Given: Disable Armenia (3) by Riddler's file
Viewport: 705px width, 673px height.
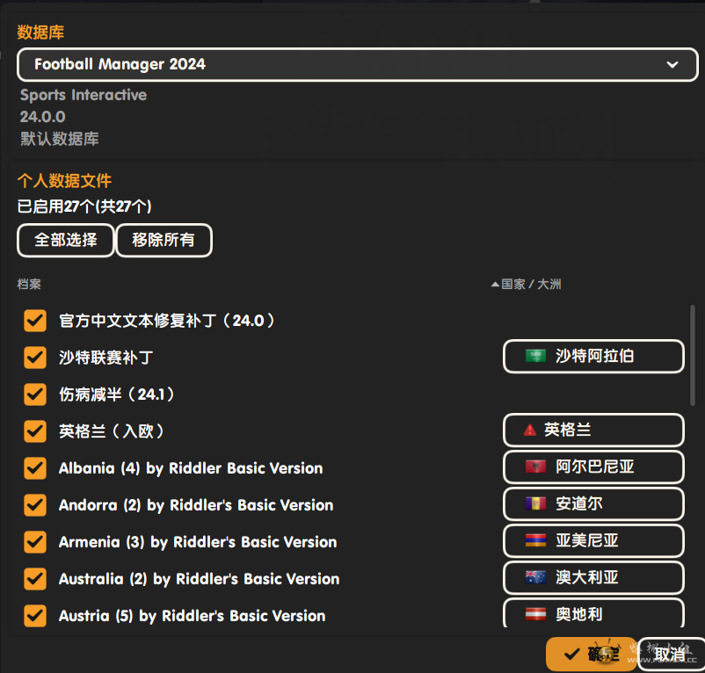Looking at the screenshot, I should tap(35, 542).
